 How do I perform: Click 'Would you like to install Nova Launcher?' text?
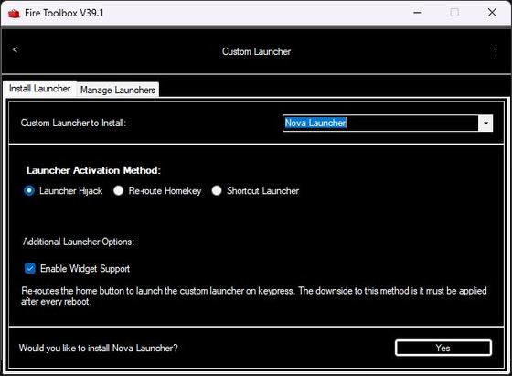click(99, 348)
